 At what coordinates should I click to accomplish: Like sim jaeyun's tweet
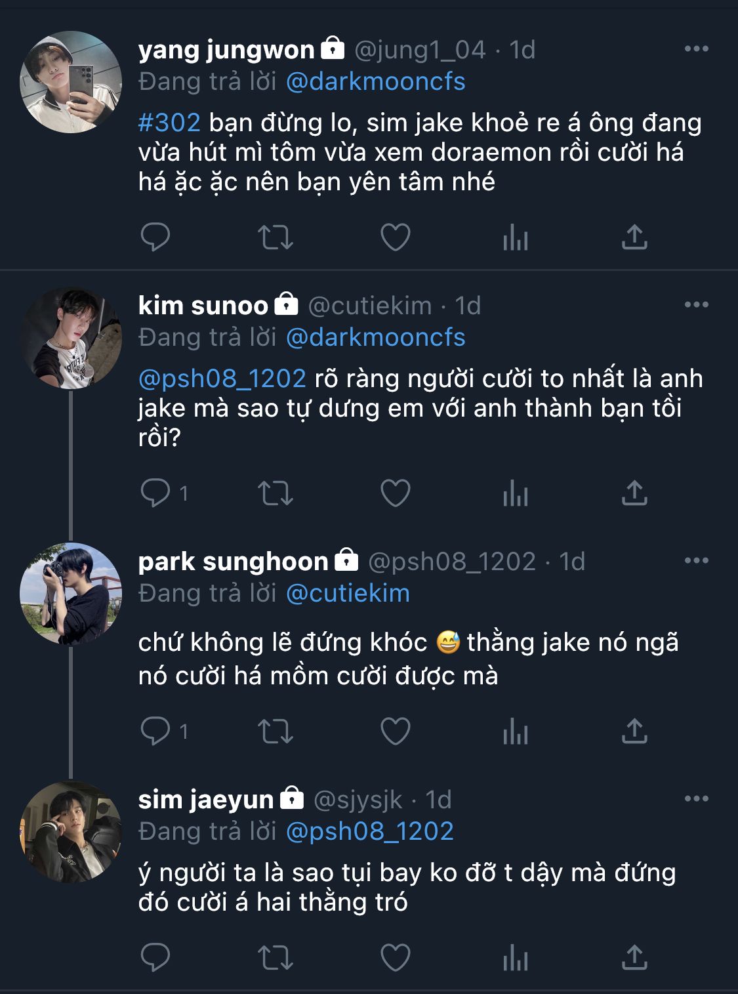pos(396,958)
